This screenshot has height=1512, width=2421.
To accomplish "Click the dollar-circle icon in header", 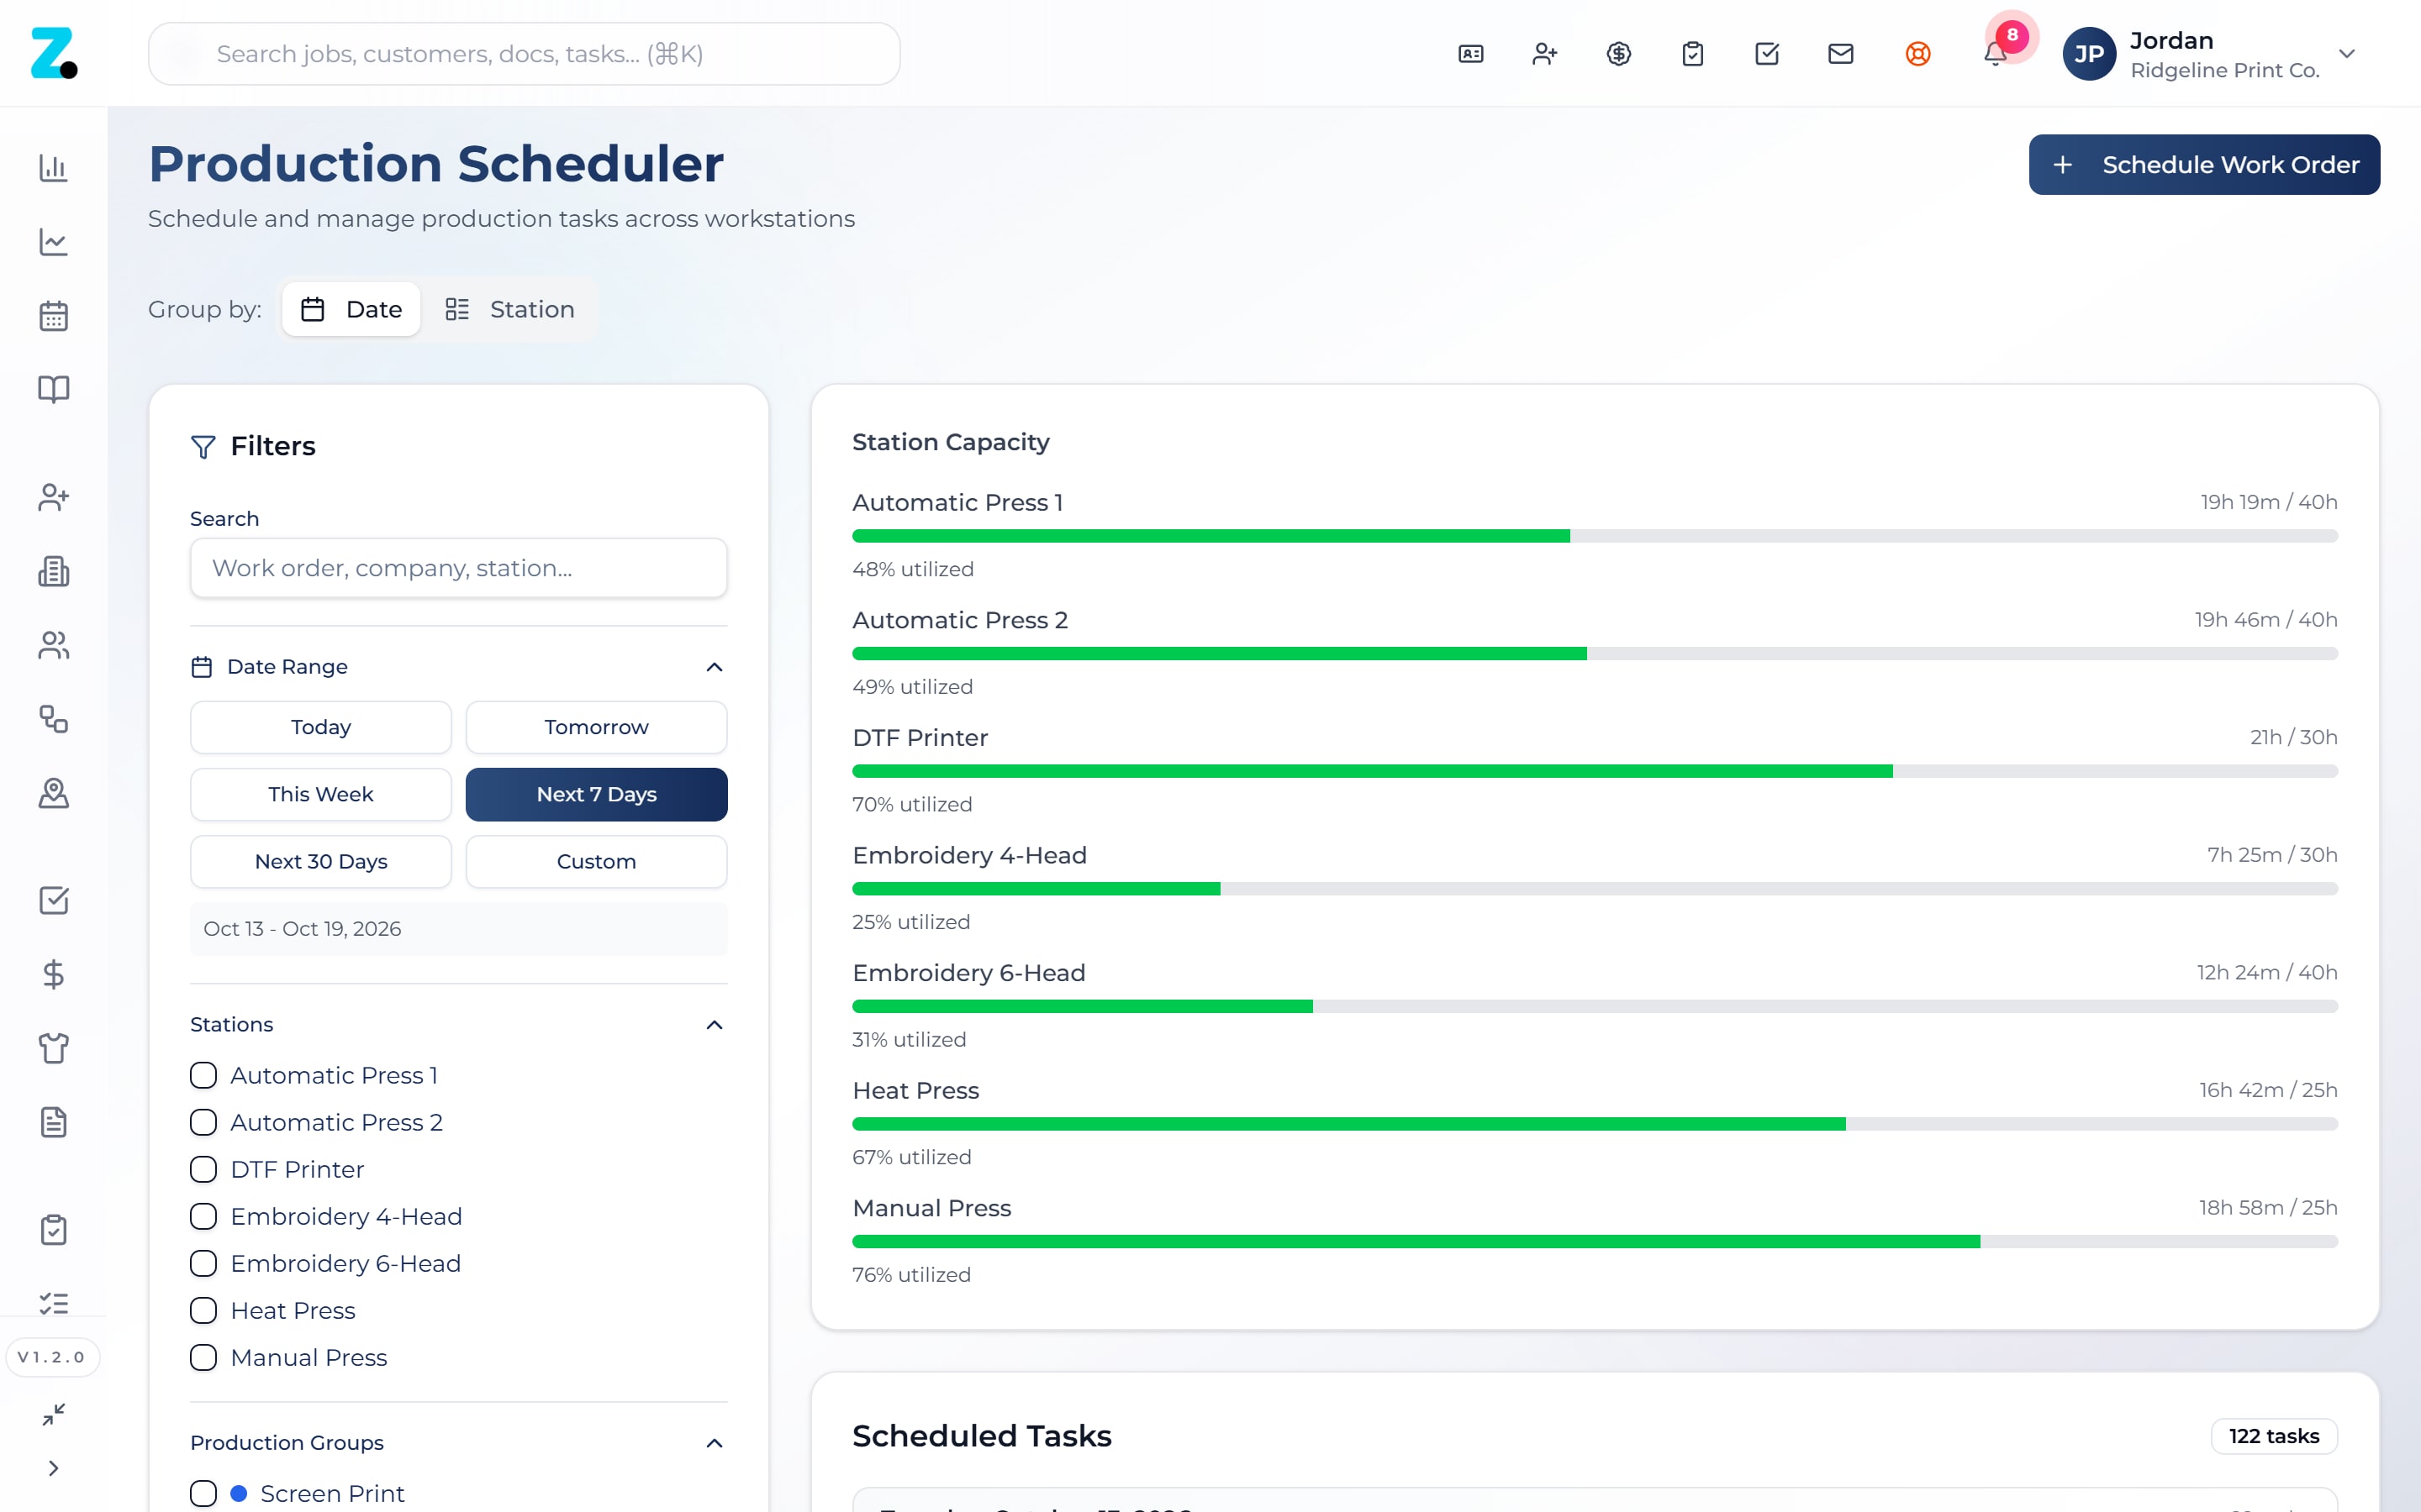I will pyautogui.click(x=1619, y=54).
